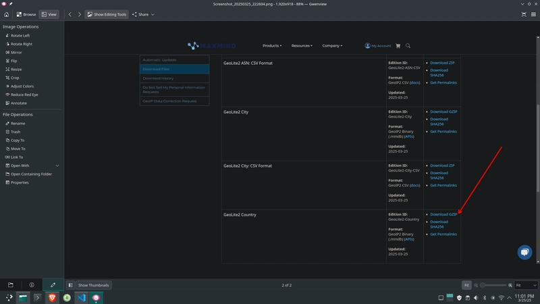Open the file manager in the taskbar
Viewport: 540px width, 304px height.
[23, 297]
